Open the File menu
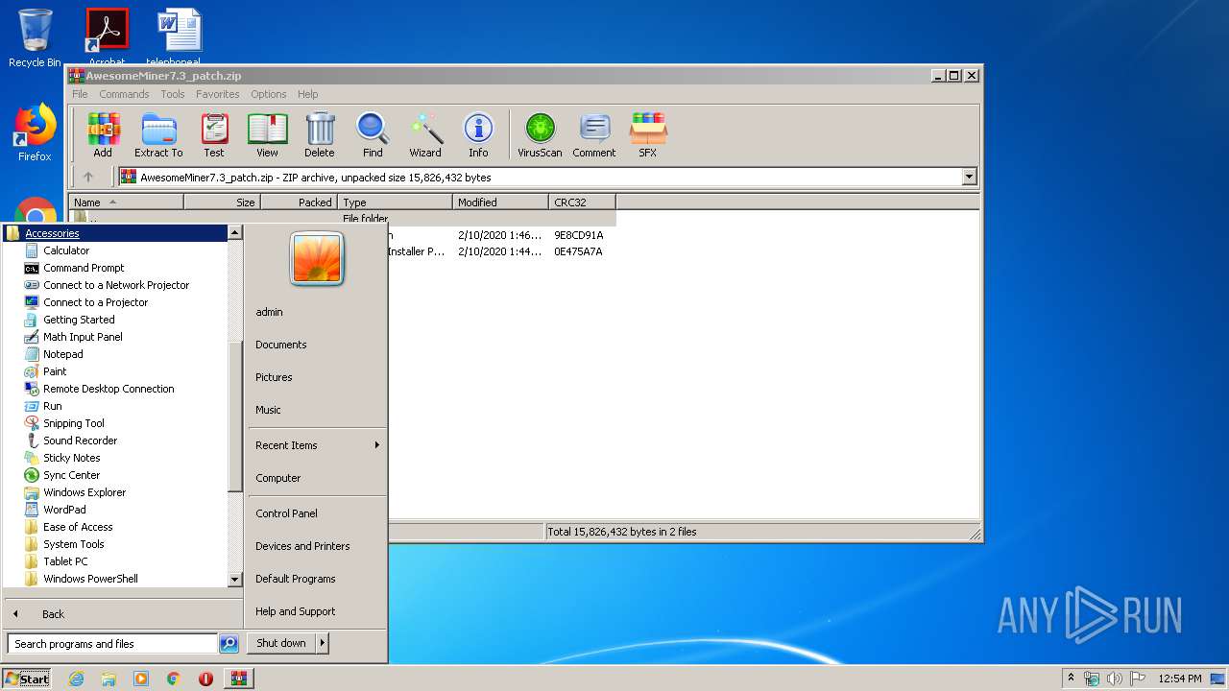1229x691 pixels. click(x=80, y=94)
